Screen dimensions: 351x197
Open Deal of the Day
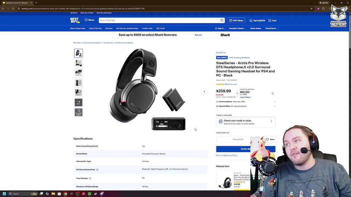coord(95,28)
